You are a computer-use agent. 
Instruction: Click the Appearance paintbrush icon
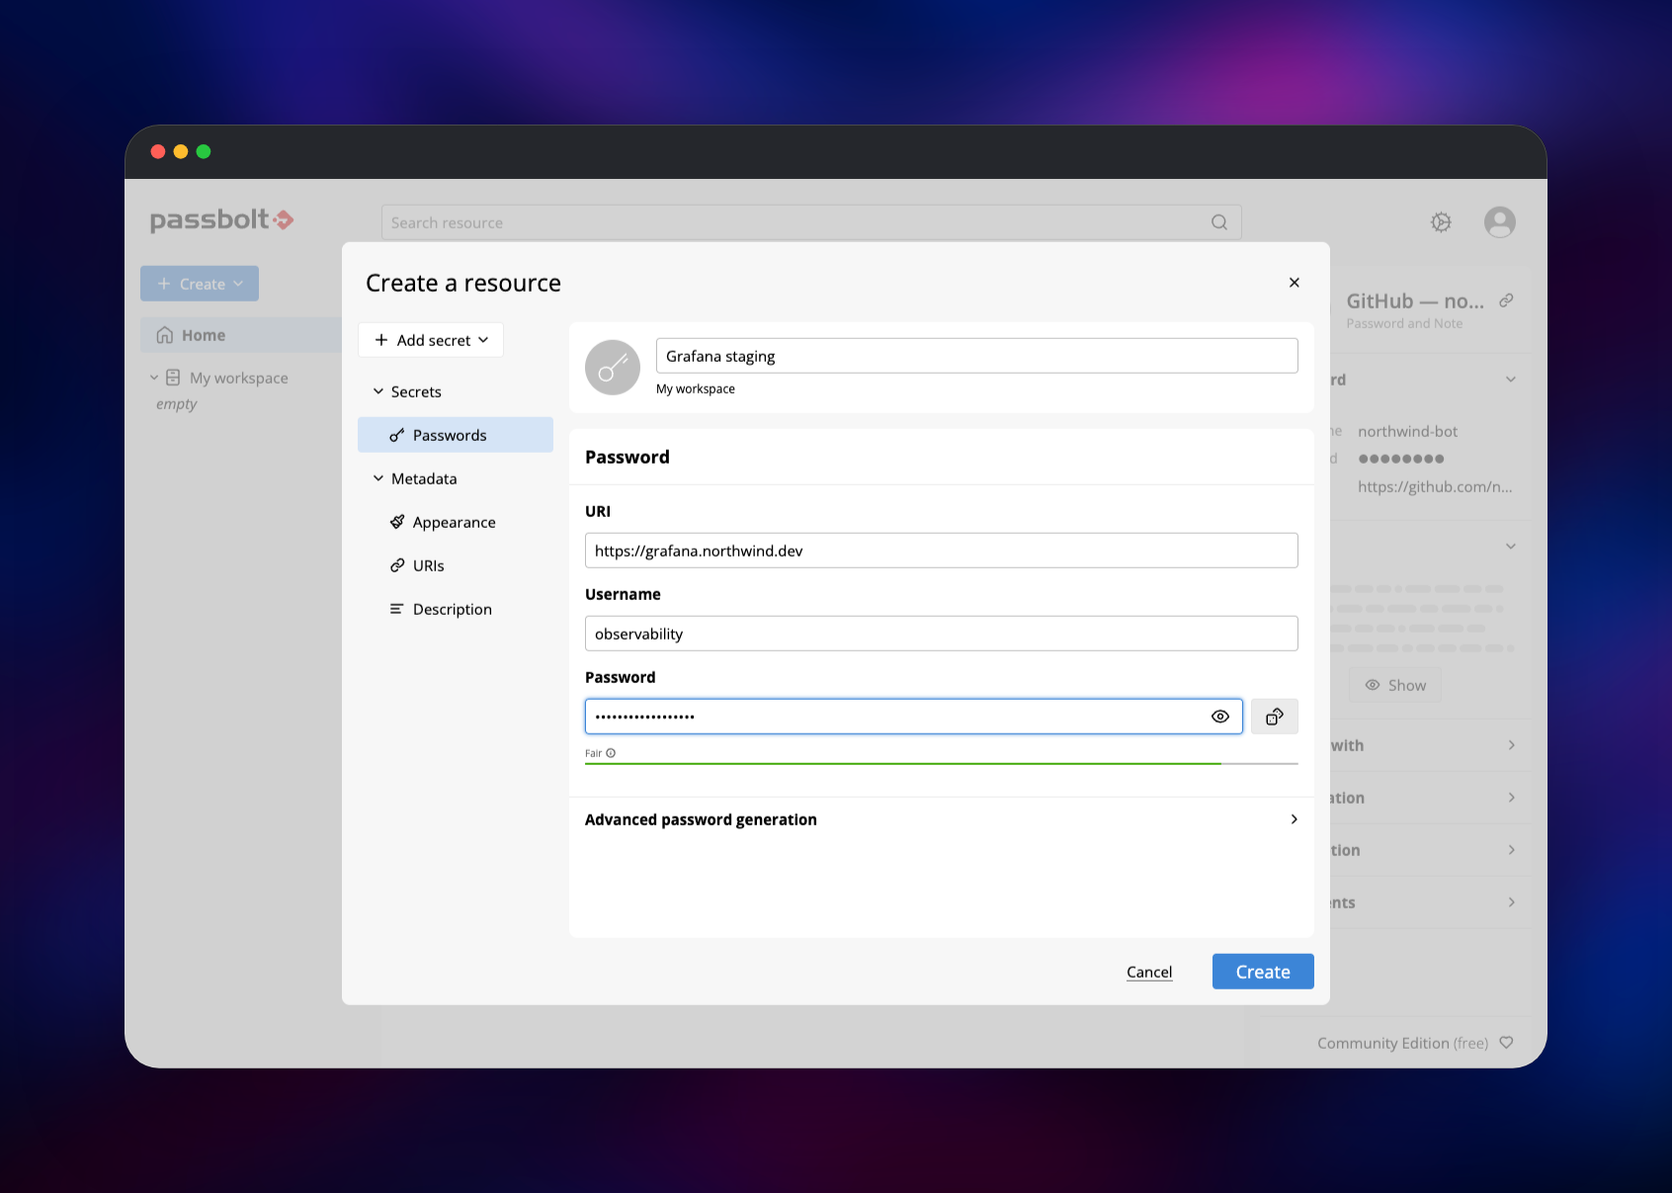point(397,522)
